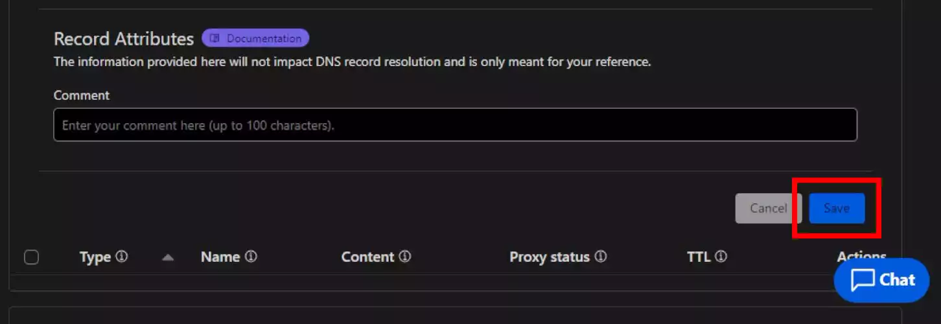Open the Chat support widget
Screen dimensions: 941x324
click(x=882, y=280)
